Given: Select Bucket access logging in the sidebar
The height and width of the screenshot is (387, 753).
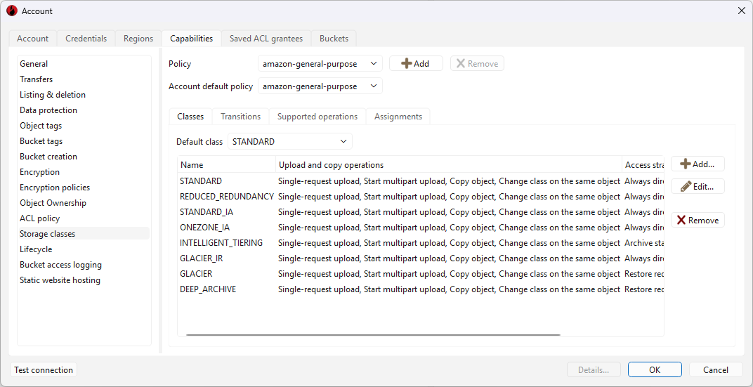Looking at the screenshot, I should coord(84,265).
